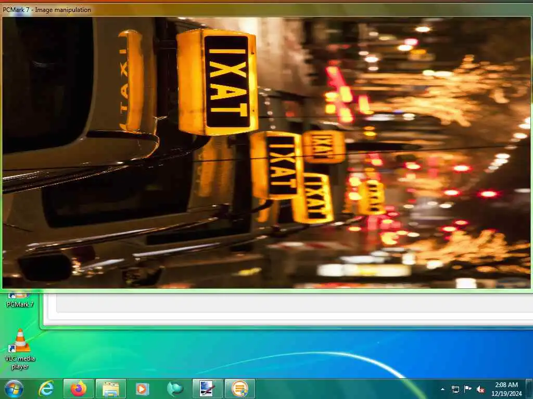533x399 pixels.
Task: Open Windows Explorer folder icon in taskbar
Action: click(111, 389)
